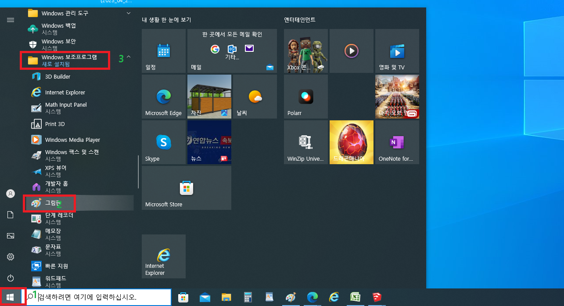Open 워드패드 app

(x=79, y=281)
